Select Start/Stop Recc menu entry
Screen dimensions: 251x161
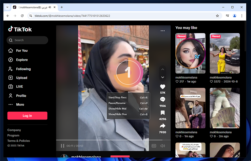(x=128, y=98)
